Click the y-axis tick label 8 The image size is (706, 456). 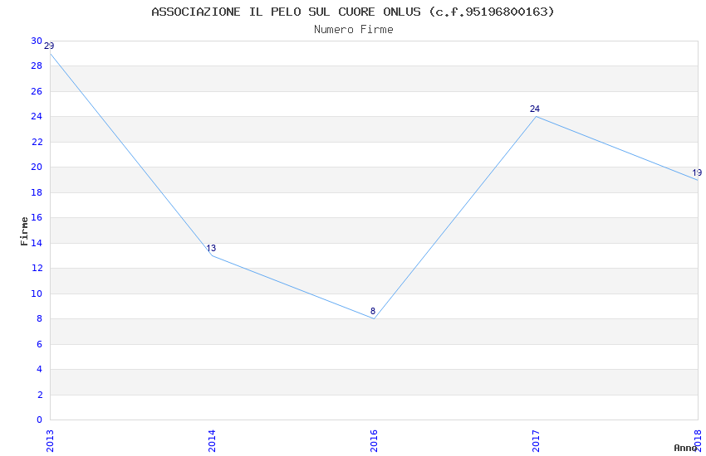(x=40, y=318)
